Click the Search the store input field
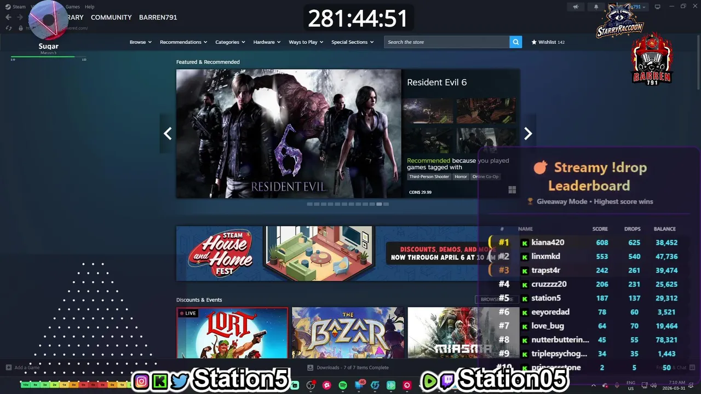701x394 pixels. click(446, 42)
